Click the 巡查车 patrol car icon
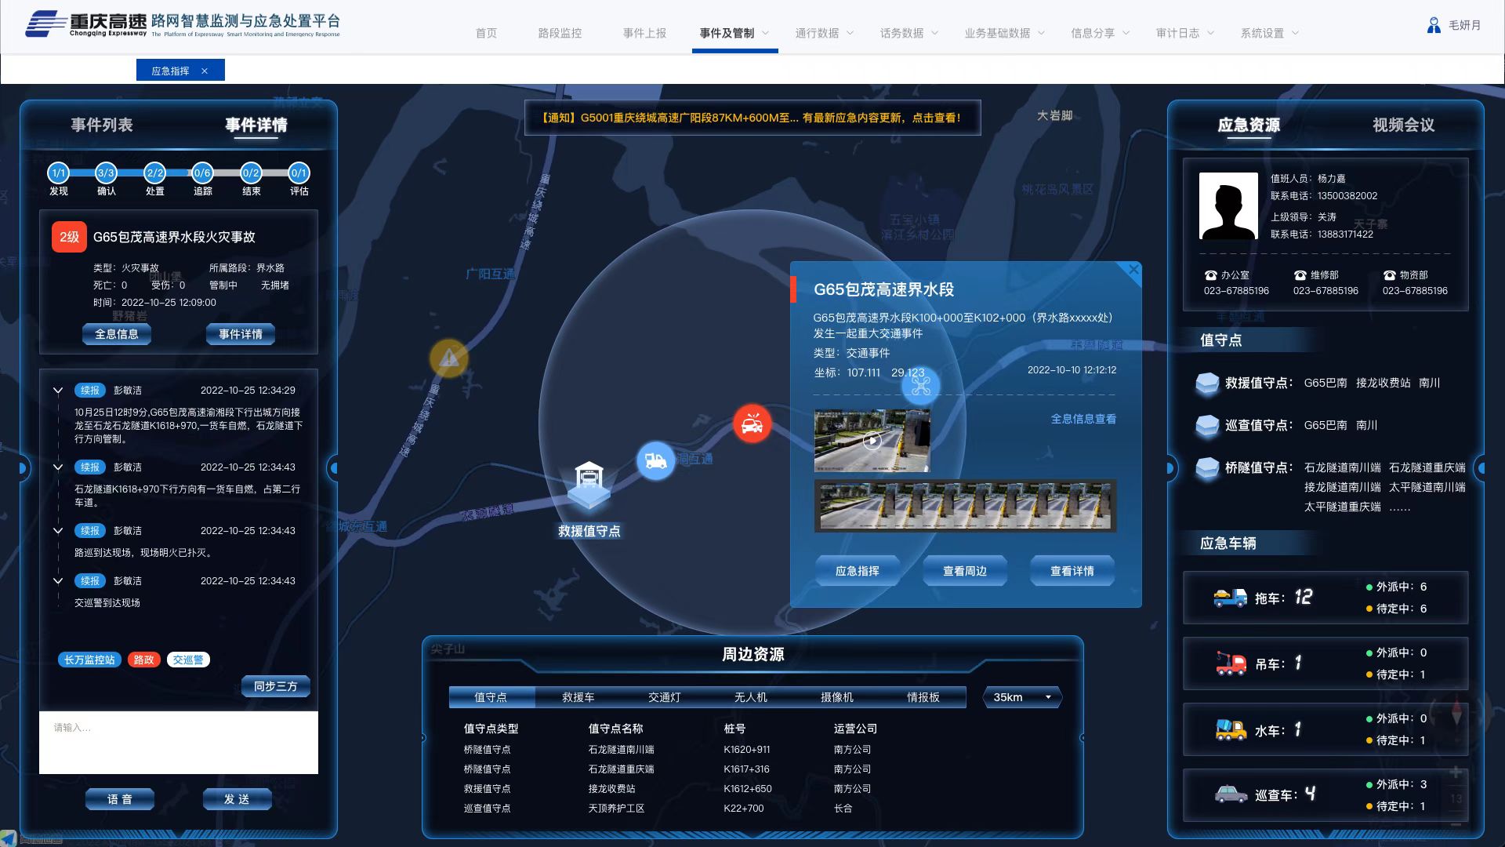The width and height of the screenshot is (1505, 847). [x=1229, y=794]
